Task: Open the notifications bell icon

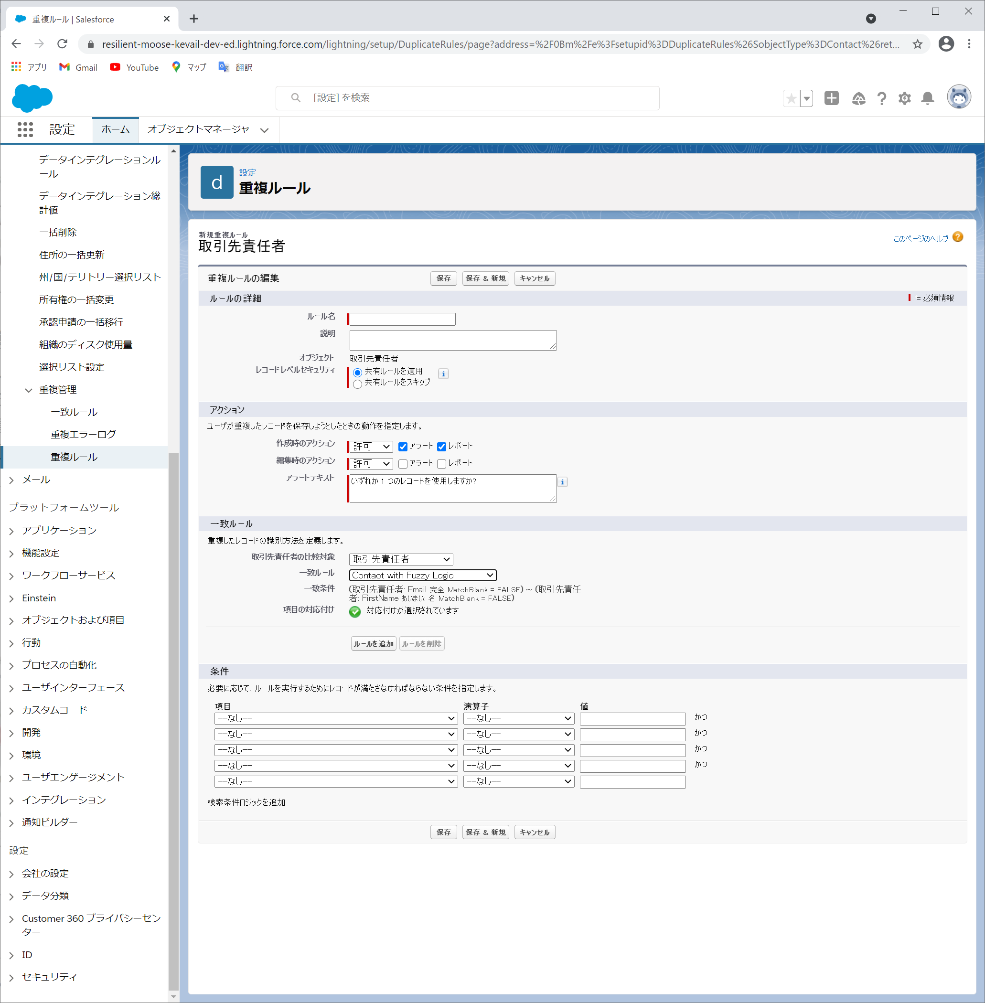Action: tap(928, 98)
